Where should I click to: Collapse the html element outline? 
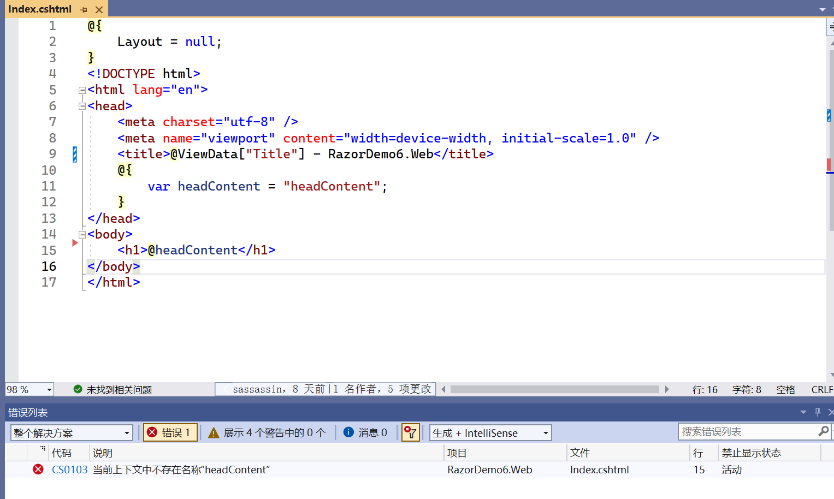(82, 90)
